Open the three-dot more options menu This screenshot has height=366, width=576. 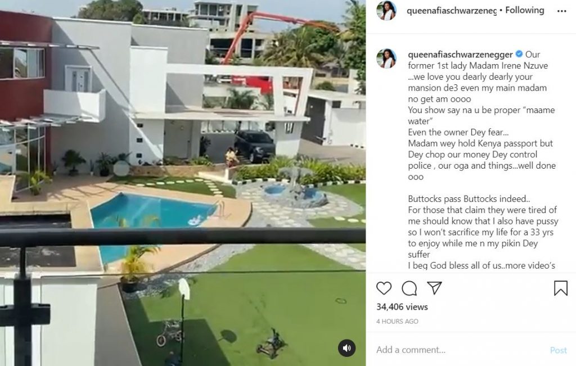(561, 11)
